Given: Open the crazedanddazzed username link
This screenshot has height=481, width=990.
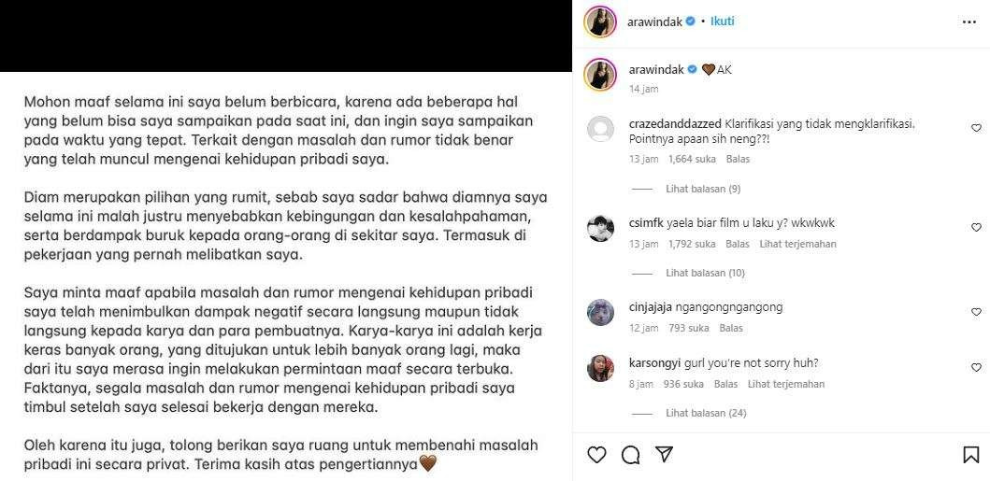Looking at the screenshot, I should (x=675, y=123).
